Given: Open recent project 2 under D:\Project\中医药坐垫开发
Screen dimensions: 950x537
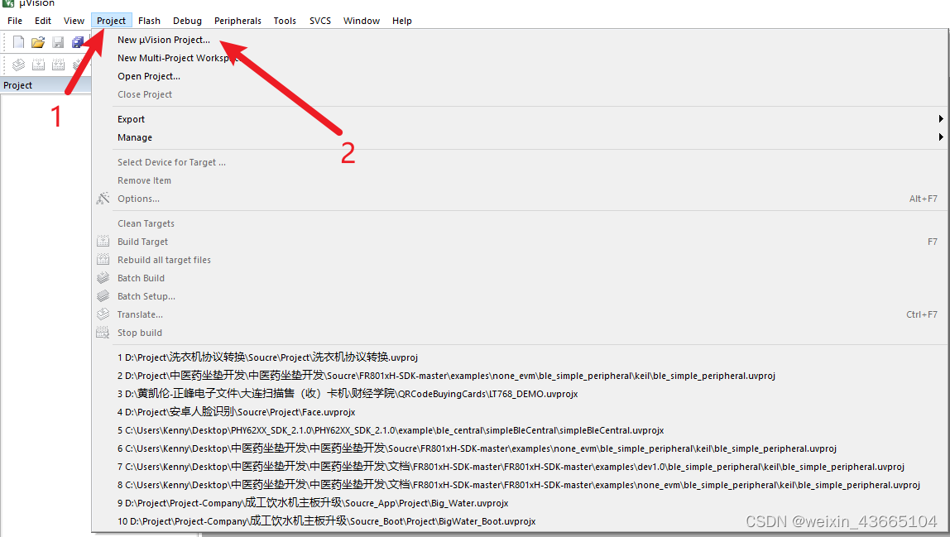Looking at the screenshot, I should click(x=520, y=375).
